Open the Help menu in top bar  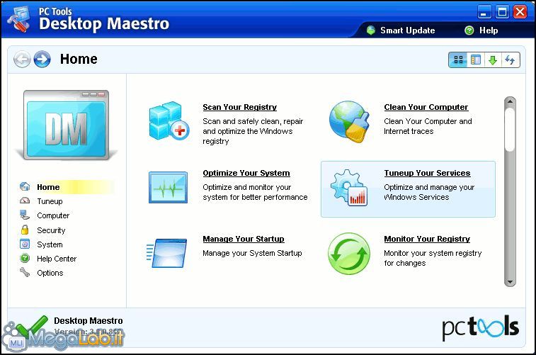481,30
